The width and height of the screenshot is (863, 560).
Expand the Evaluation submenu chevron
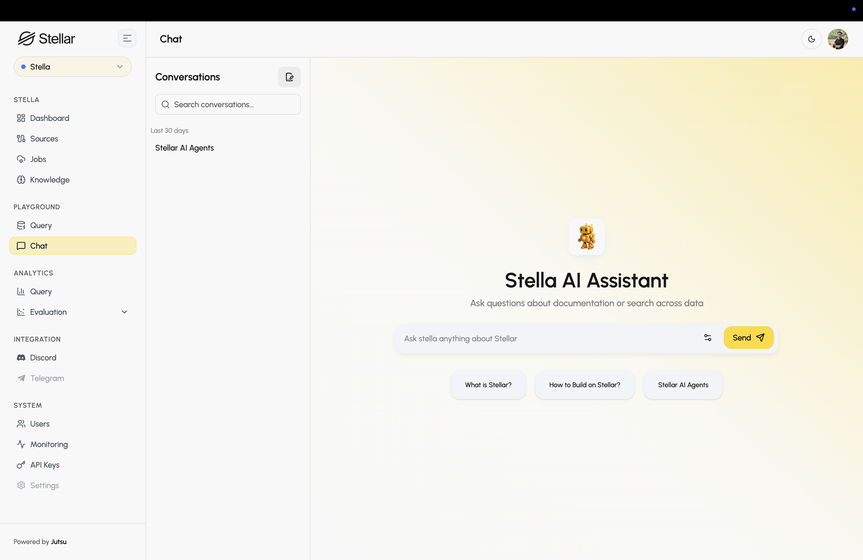(124, 312)
